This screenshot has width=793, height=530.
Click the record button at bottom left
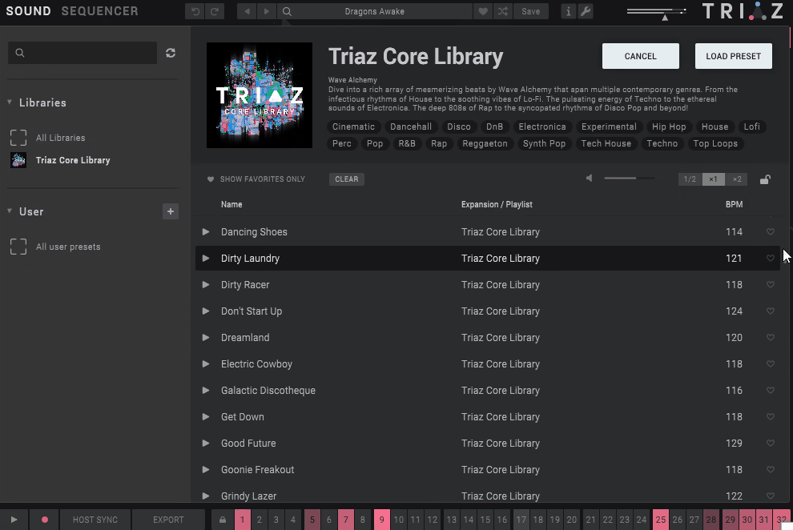pos(44,520)
